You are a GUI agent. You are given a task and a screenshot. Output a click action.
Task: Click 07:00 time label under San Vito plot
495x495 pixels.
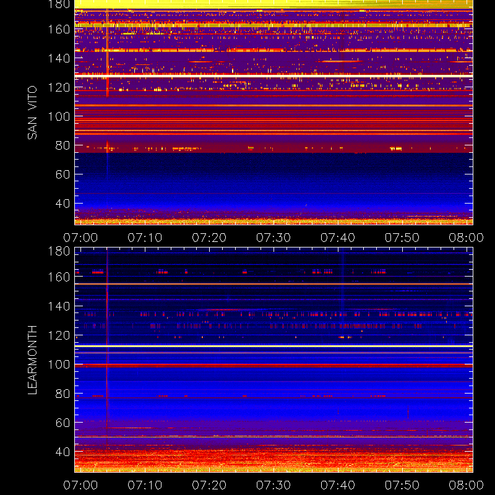point(80,238)
